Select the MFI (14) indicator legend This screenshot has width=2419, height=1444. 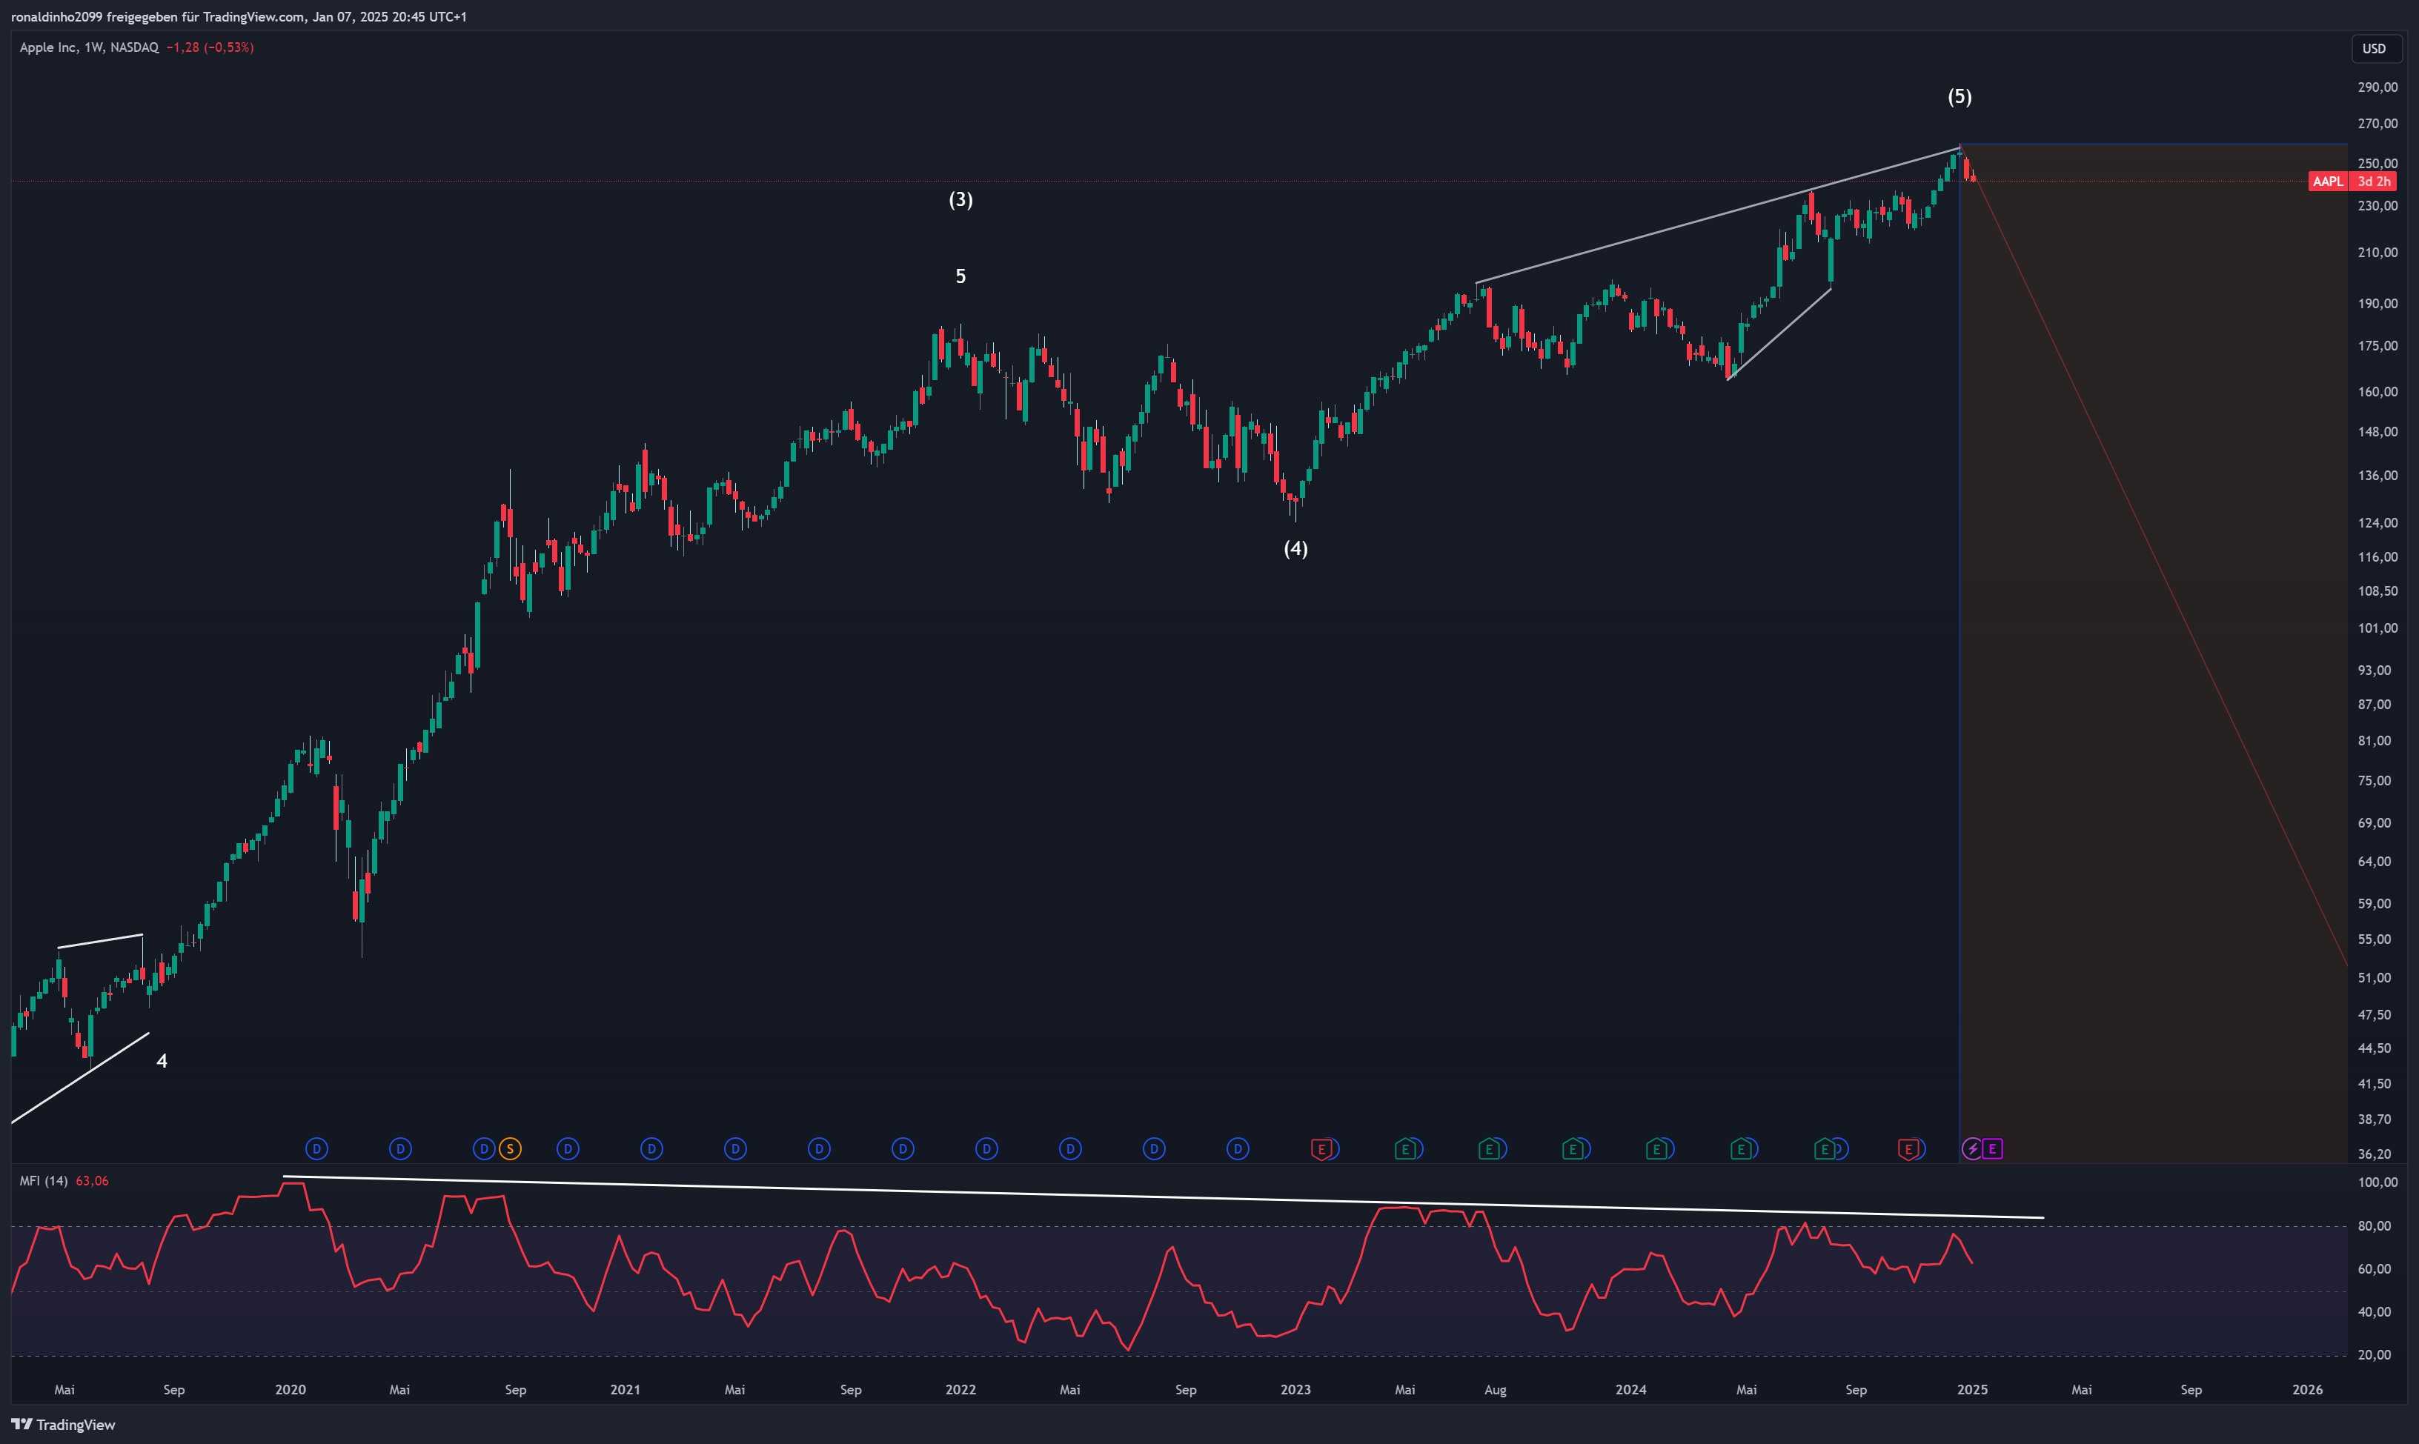coord(44,1180)
